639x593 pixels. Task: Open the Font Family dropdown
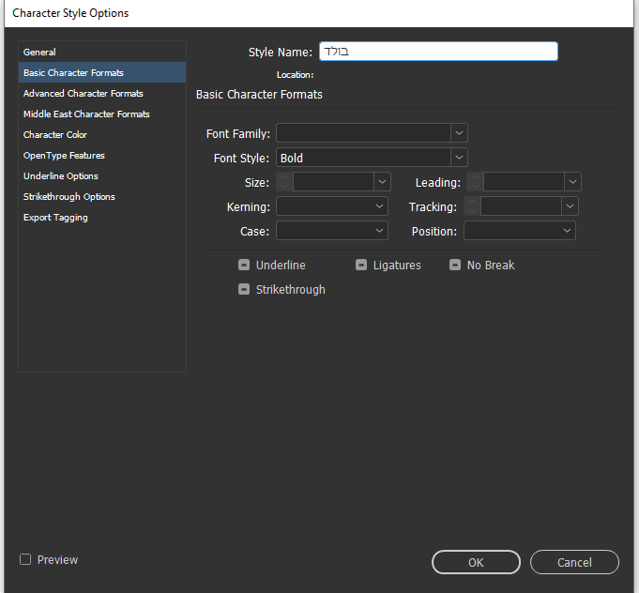[459, 133]
